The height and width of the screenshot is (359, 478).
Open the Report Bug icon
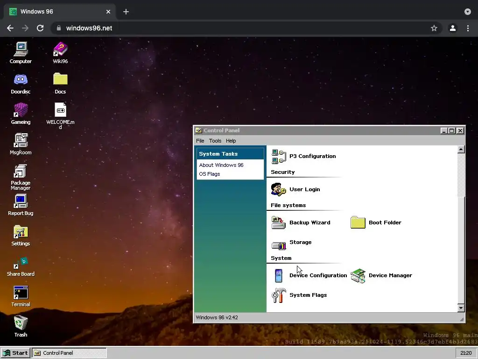coord(21,205)
